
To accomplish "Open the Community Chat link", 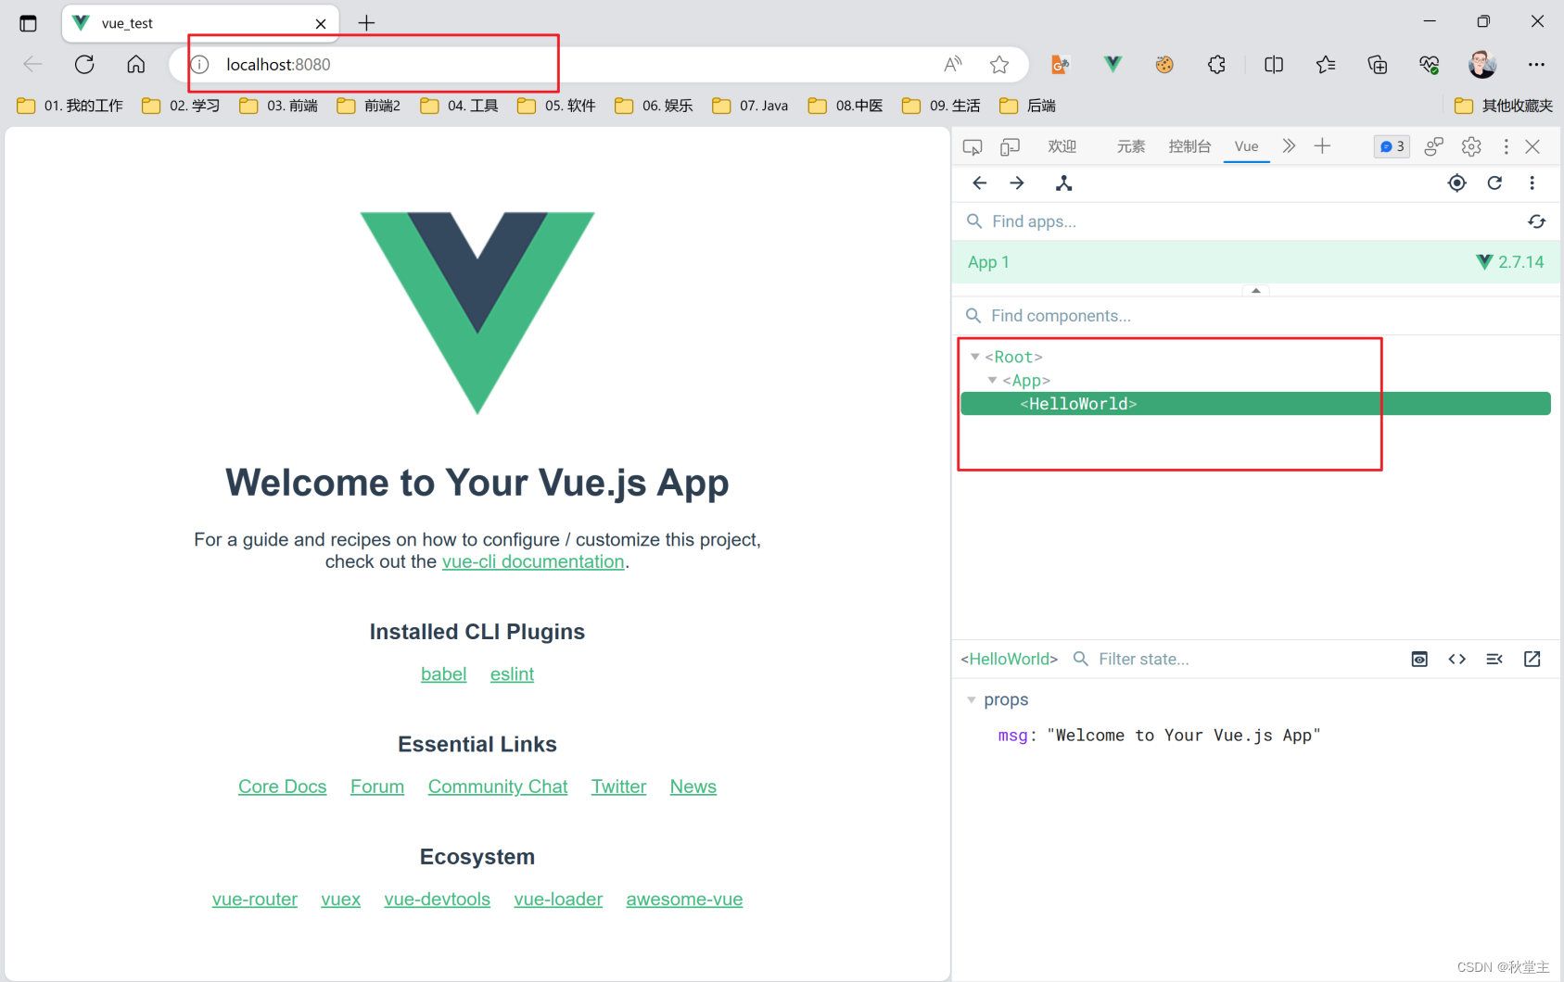I will pos(498,787).
